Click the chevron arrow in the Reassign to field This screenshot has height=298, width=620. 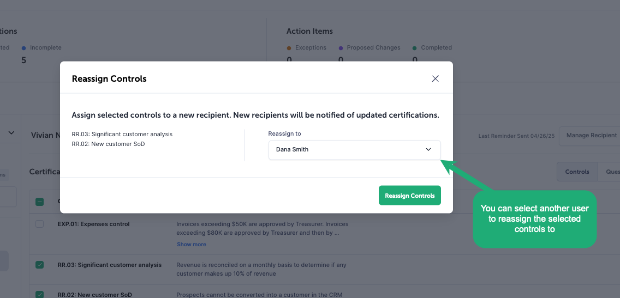pyautogui.click(x=428, y=149)
